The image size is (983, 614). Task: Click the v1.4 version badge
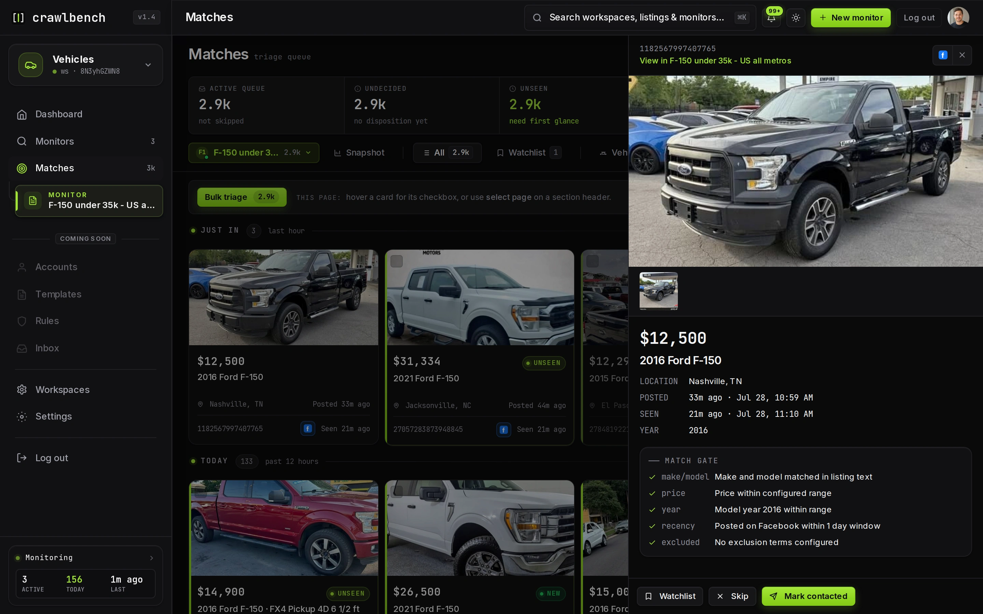(147, 17)
